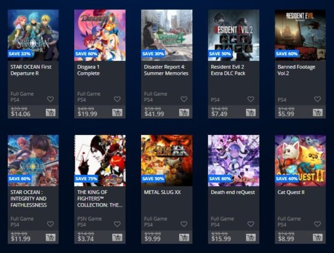Add METAL SLUG XX to cart

click(184, 237)
